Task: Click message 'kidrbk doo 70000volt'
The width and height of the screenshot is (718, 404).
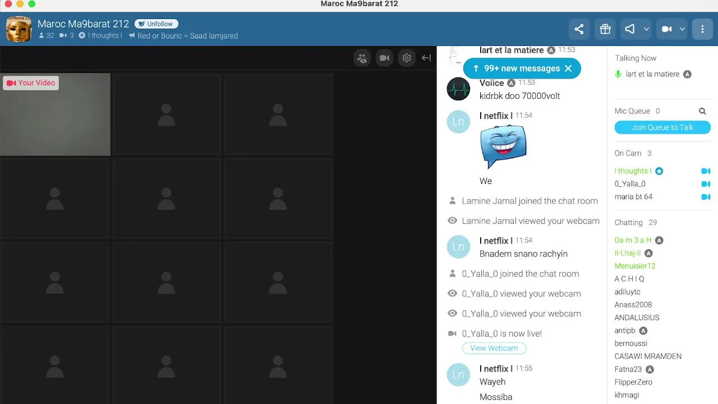Action: pyautogui.click(x=519, y=96)
